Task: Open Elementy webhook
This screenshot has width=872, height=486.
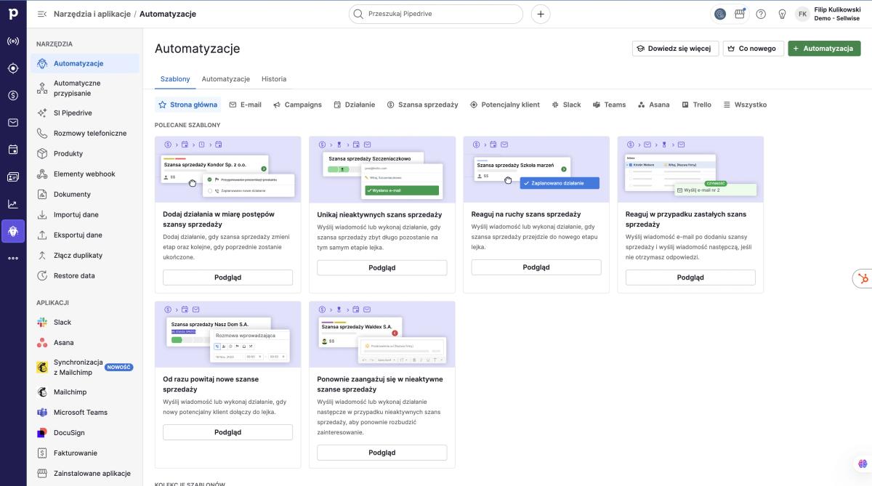Action: click(x=85, y=174)
